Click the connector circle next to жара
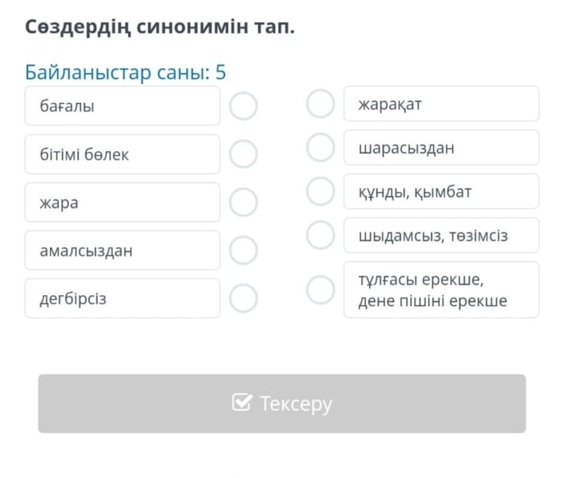563x478 pixels. 243,202
